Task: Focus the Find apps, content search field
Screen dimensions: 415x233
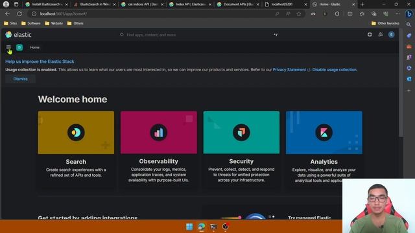Action: tap(198, 34)
